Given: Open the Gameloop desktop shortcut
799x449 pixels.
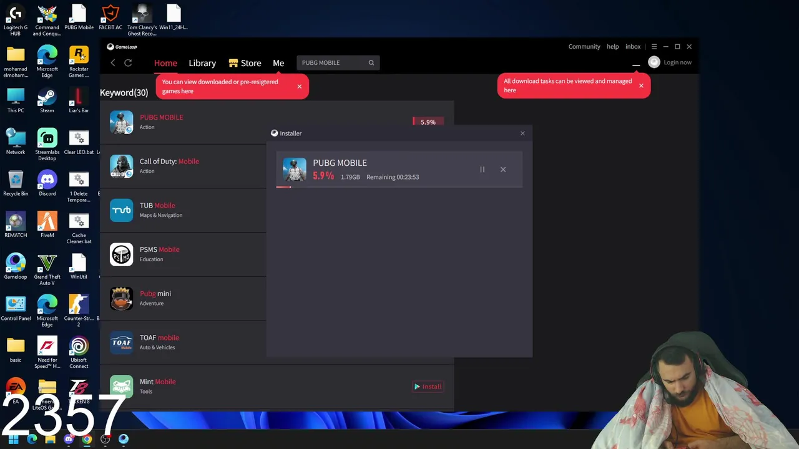Looking at the screenshot, I should [x=16, y=267].
